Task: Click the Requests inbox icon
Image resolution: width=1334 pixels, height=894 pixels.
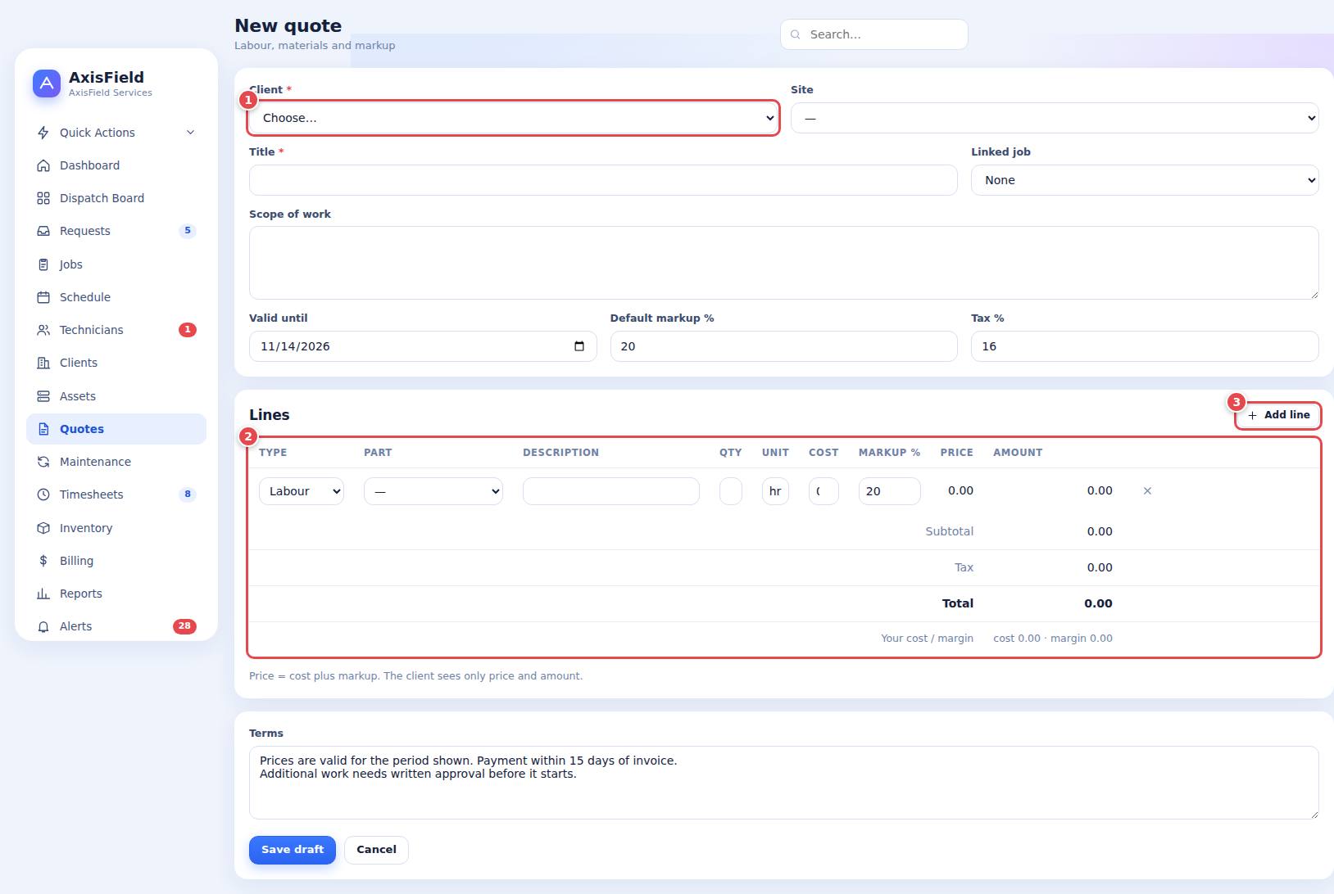Action: tap(43, 231)
